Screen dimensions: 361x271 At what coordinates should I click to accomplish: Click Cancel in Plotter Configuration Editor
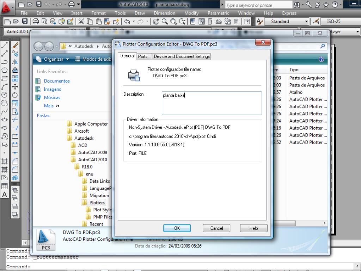pos(216,228)
